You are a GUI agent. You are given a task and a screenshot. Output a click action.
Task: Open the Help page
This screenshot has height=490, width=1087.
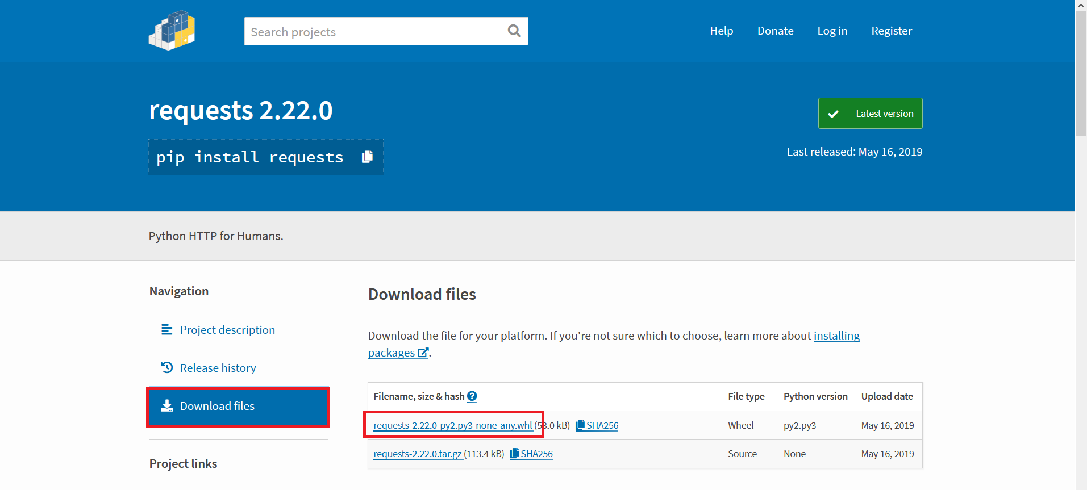coord(722,31)
